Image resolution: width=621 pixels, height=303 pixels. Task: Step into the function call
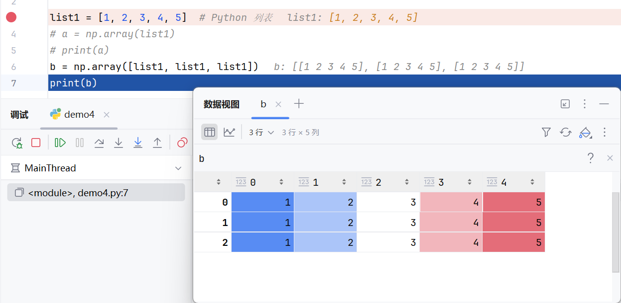pos(119,143)
